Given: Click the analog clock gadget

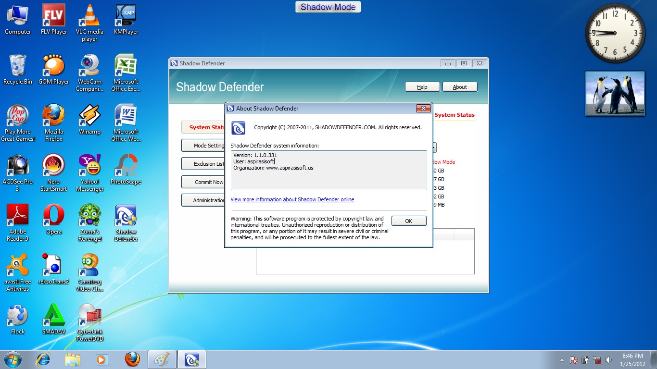Looking at the screenshot, I should (x=615, y=33).
